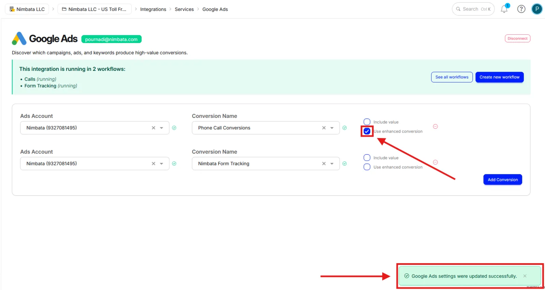Click the Calls workflow item
Image resolution: width=545 pixels, height=290 pixels.
coord(40,79)
